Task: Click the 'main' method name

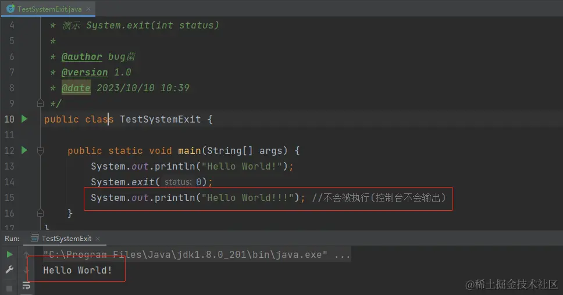Action: [189, 150]
